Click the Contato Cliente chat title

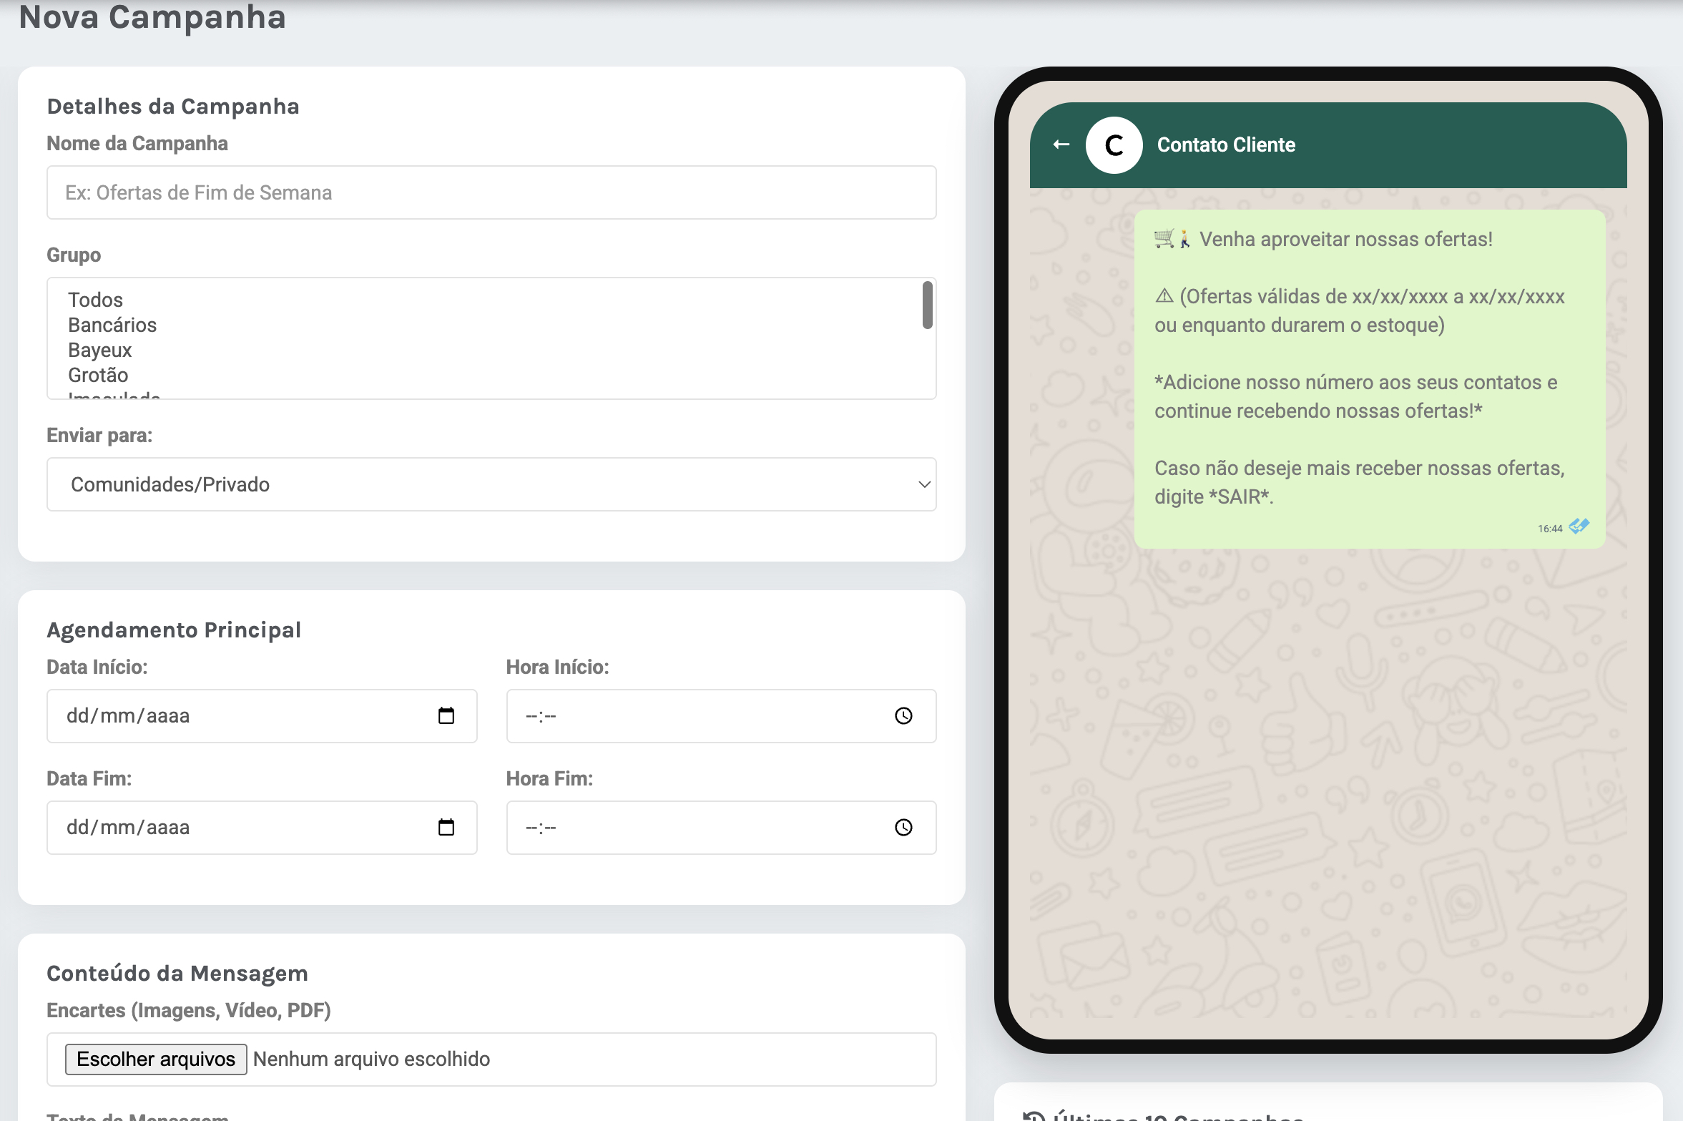[x=1226, y=145]
